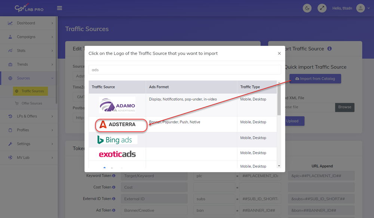Click Profiles clipboard icon in sidebar
The image size is (374, 218).
10,130
